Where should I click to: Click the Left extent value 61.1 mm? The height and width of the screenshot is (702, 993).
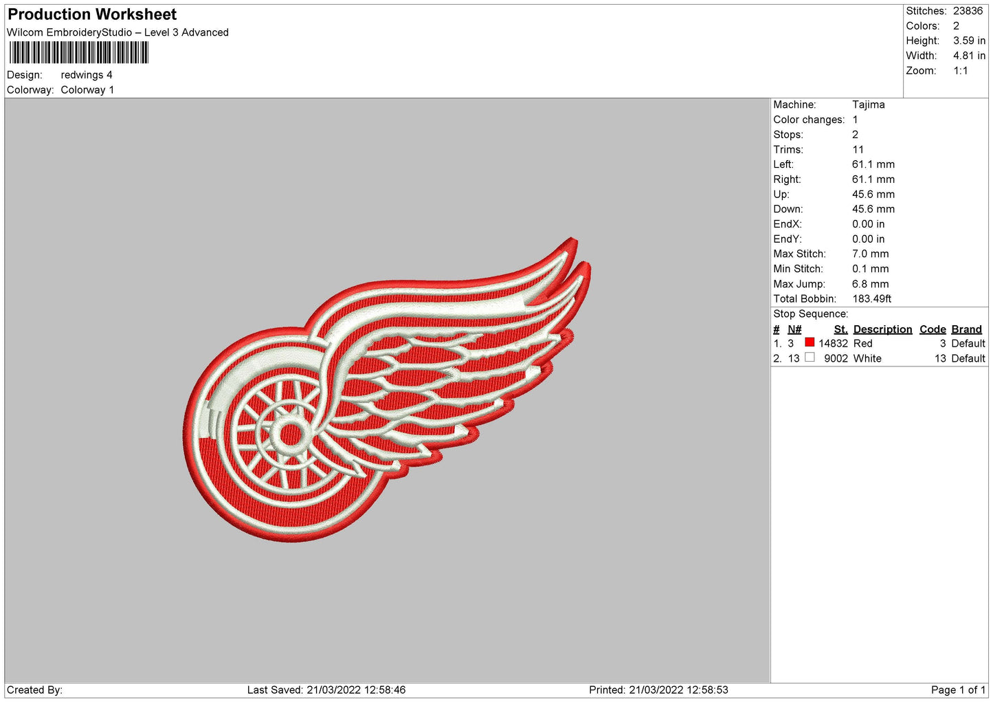pyautogui.click(x=873, y=164)
